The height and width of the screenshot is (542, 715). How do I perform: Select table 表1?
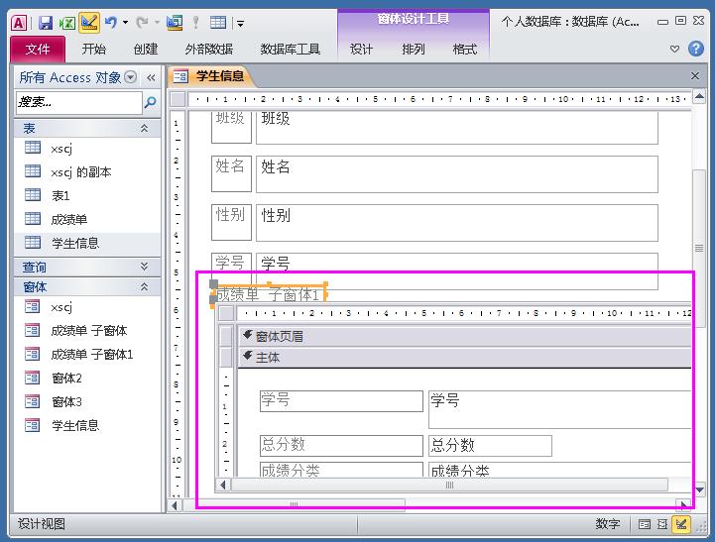87,196
